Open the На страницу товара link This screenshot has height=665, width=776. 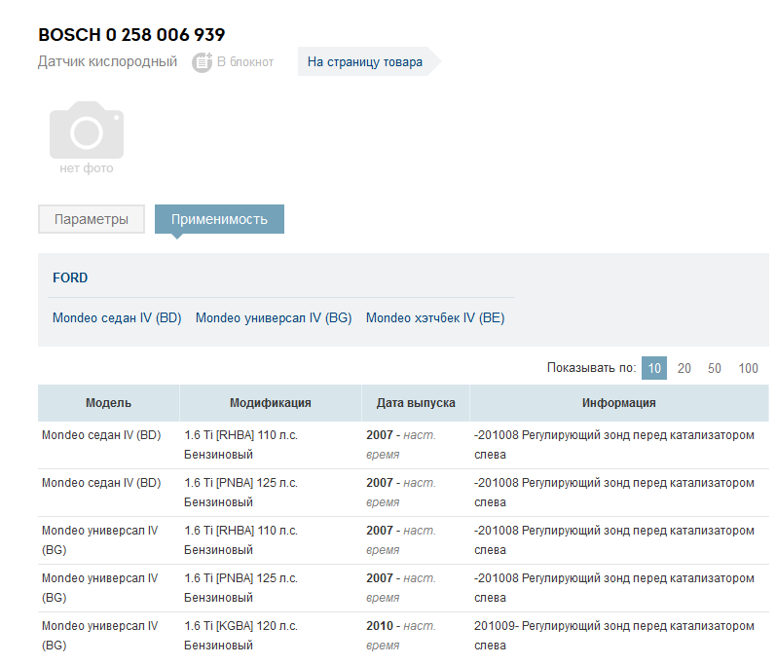[x=365, y=62]
